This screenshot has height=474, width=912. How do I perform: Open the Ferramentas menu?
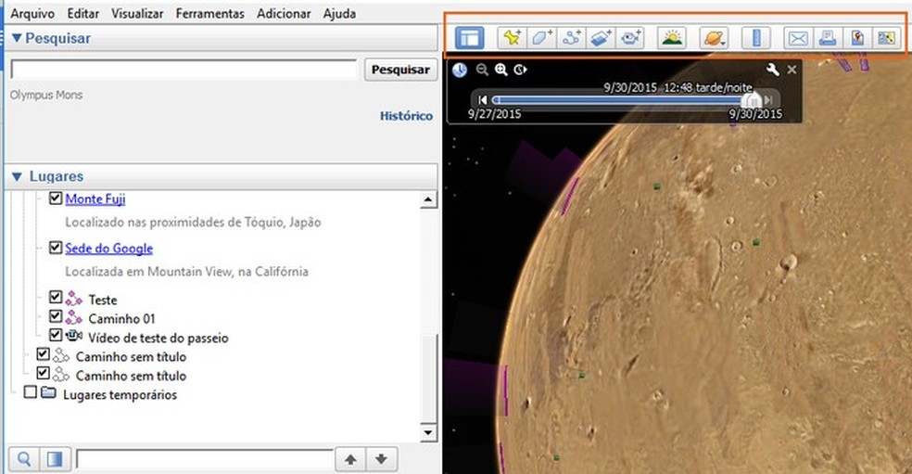click(210, 13)
